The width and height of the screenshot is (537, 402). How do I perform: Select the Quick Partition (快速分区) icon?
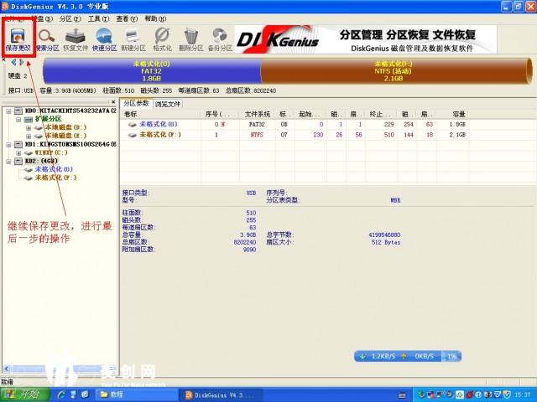click(x=105, y=38)
